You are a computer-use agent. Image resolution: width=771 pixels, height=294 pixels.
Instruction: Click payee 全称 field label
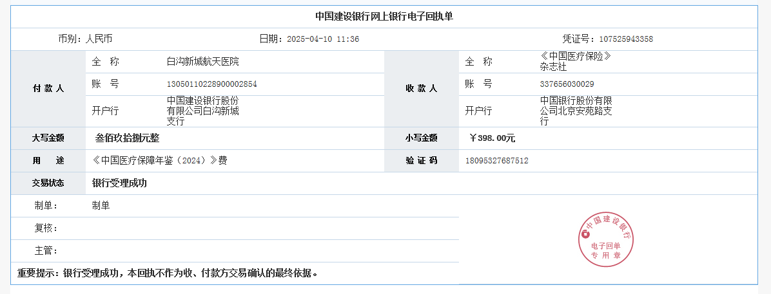click(478, 62)
